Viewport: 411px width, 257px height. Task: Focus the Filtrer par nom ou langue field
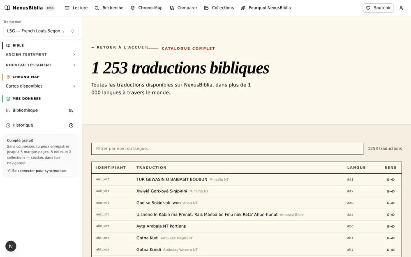[227, 149]
